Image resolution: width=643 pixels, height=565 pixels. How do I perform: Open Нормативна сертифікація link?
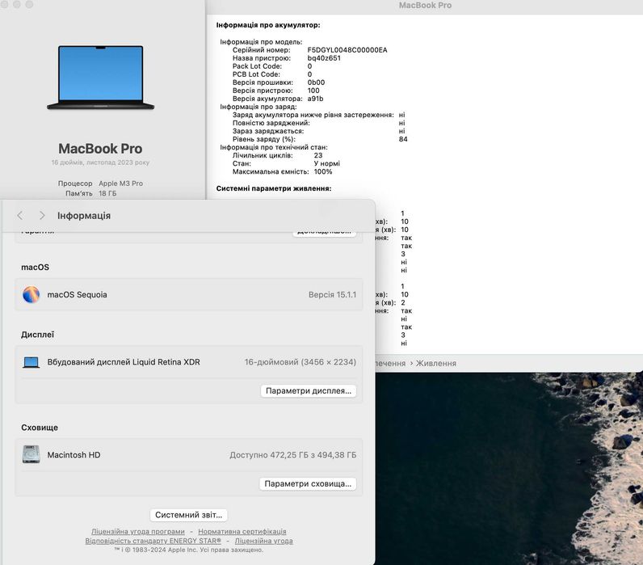tap(242, 531)
